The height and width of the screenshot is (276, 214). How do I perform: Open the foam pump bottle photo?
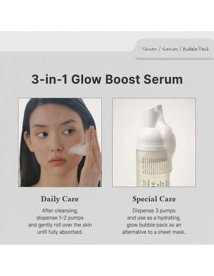pos(154,142)
